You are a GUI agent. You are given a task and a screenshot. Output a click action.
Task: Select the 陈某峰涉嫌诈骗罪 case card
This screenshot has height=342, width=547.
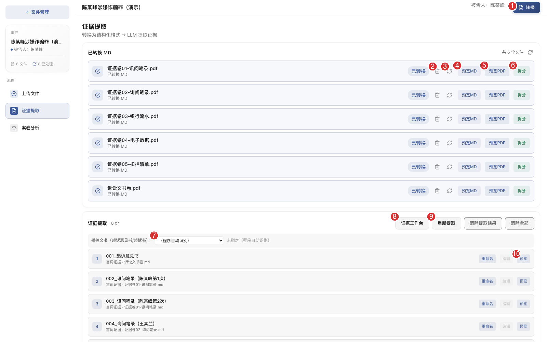tap(37, 49)
